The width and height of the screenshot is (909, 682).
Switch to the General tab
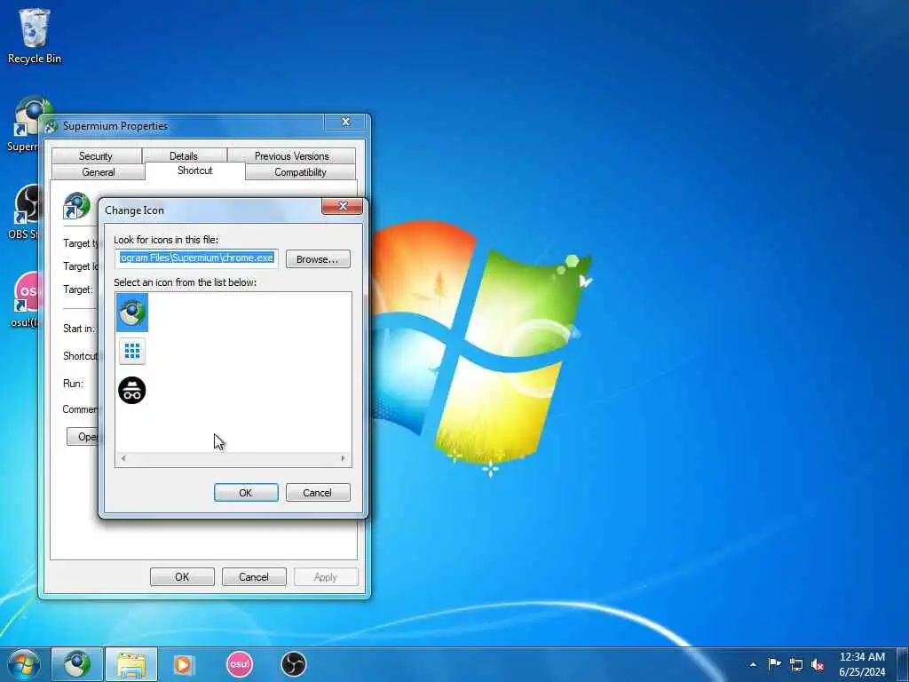click(99, 172)
